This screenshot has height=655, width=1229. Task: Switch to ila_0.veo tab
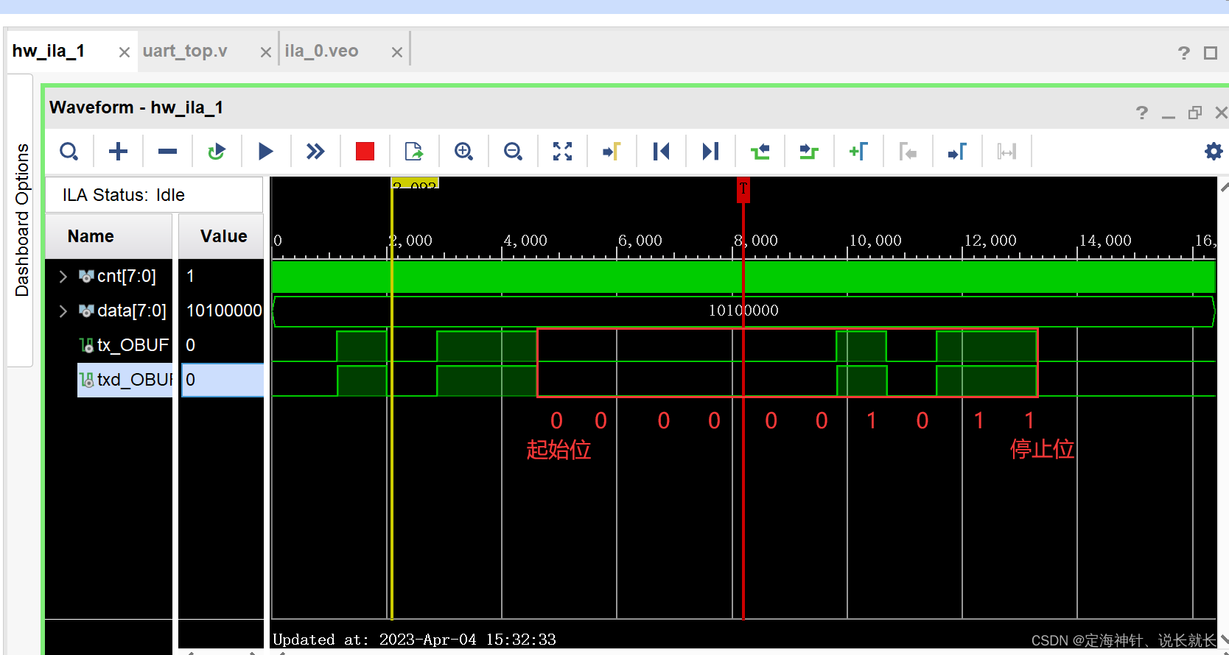(x=321, y=51)
